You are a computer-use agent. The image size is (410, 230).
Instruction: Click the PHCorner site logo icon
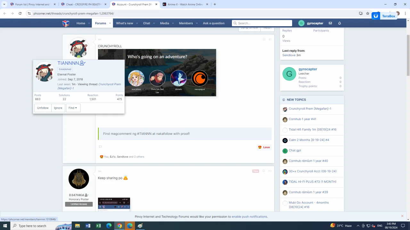point(66,23)
